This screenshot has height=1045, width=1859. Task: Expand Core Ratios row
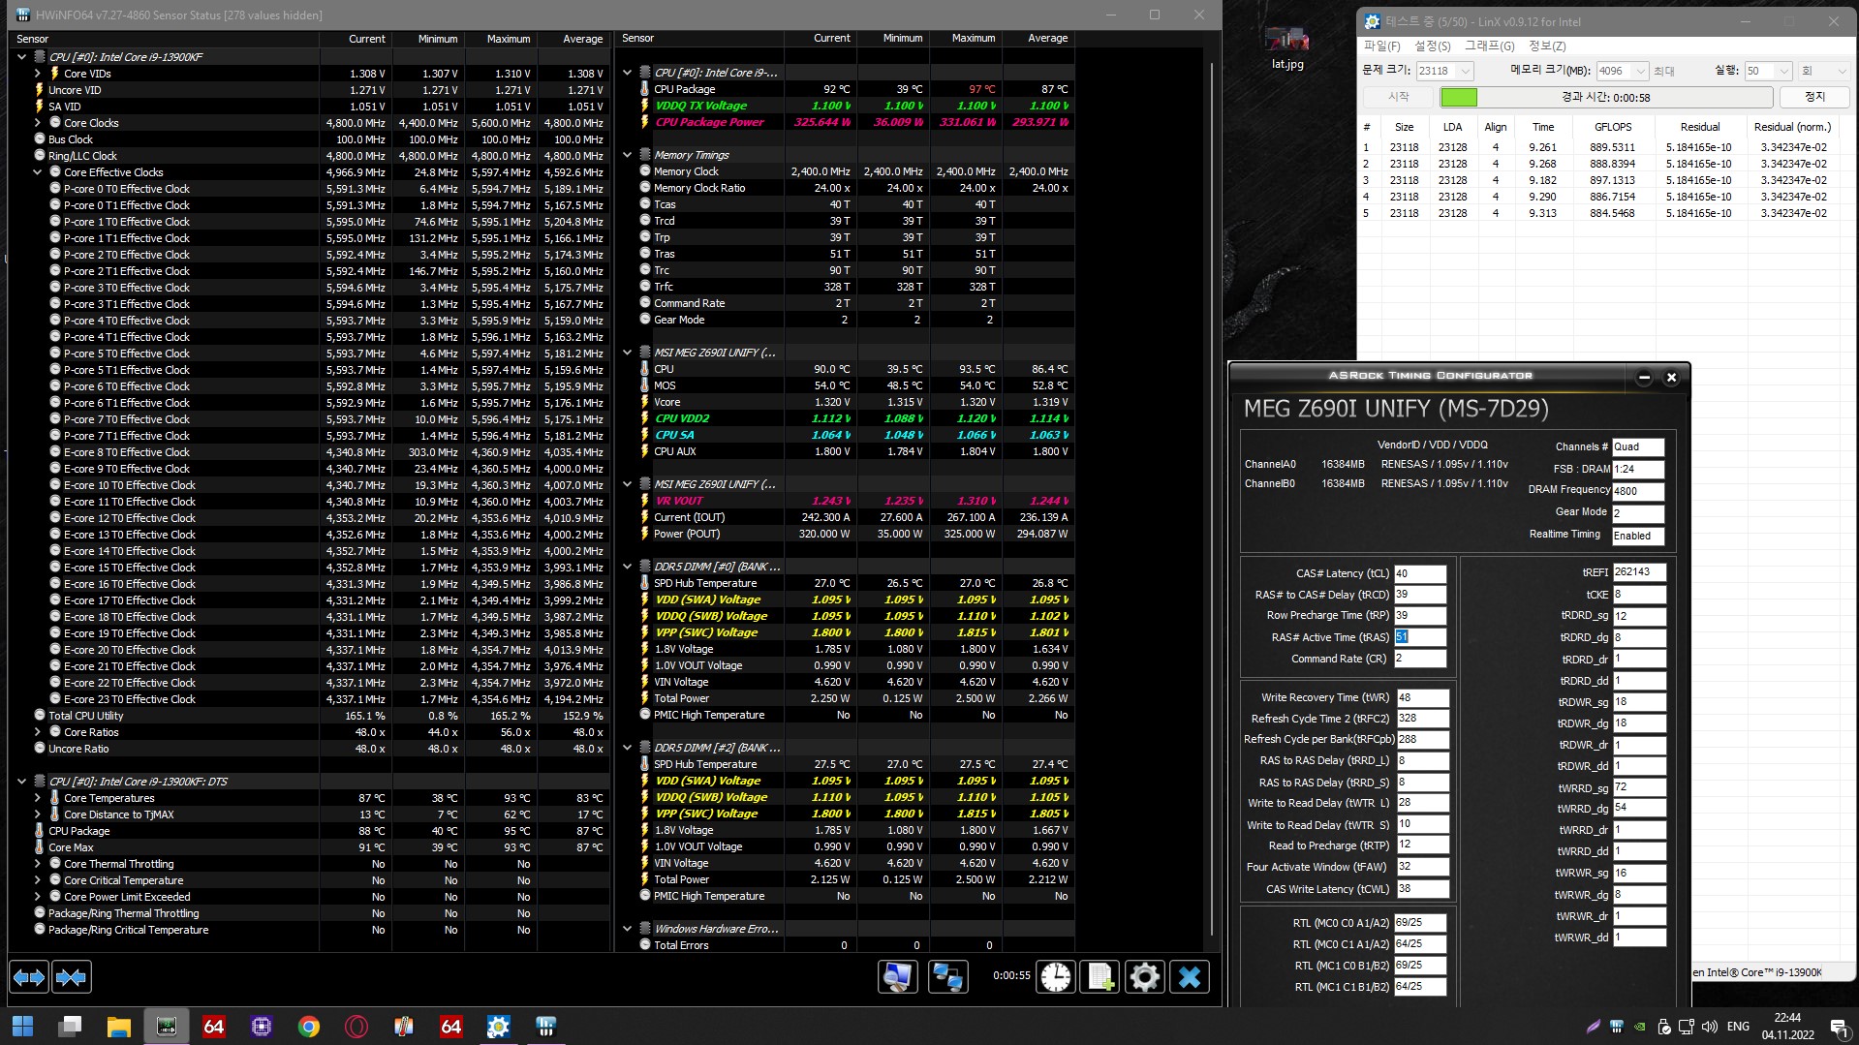[38, 732]
